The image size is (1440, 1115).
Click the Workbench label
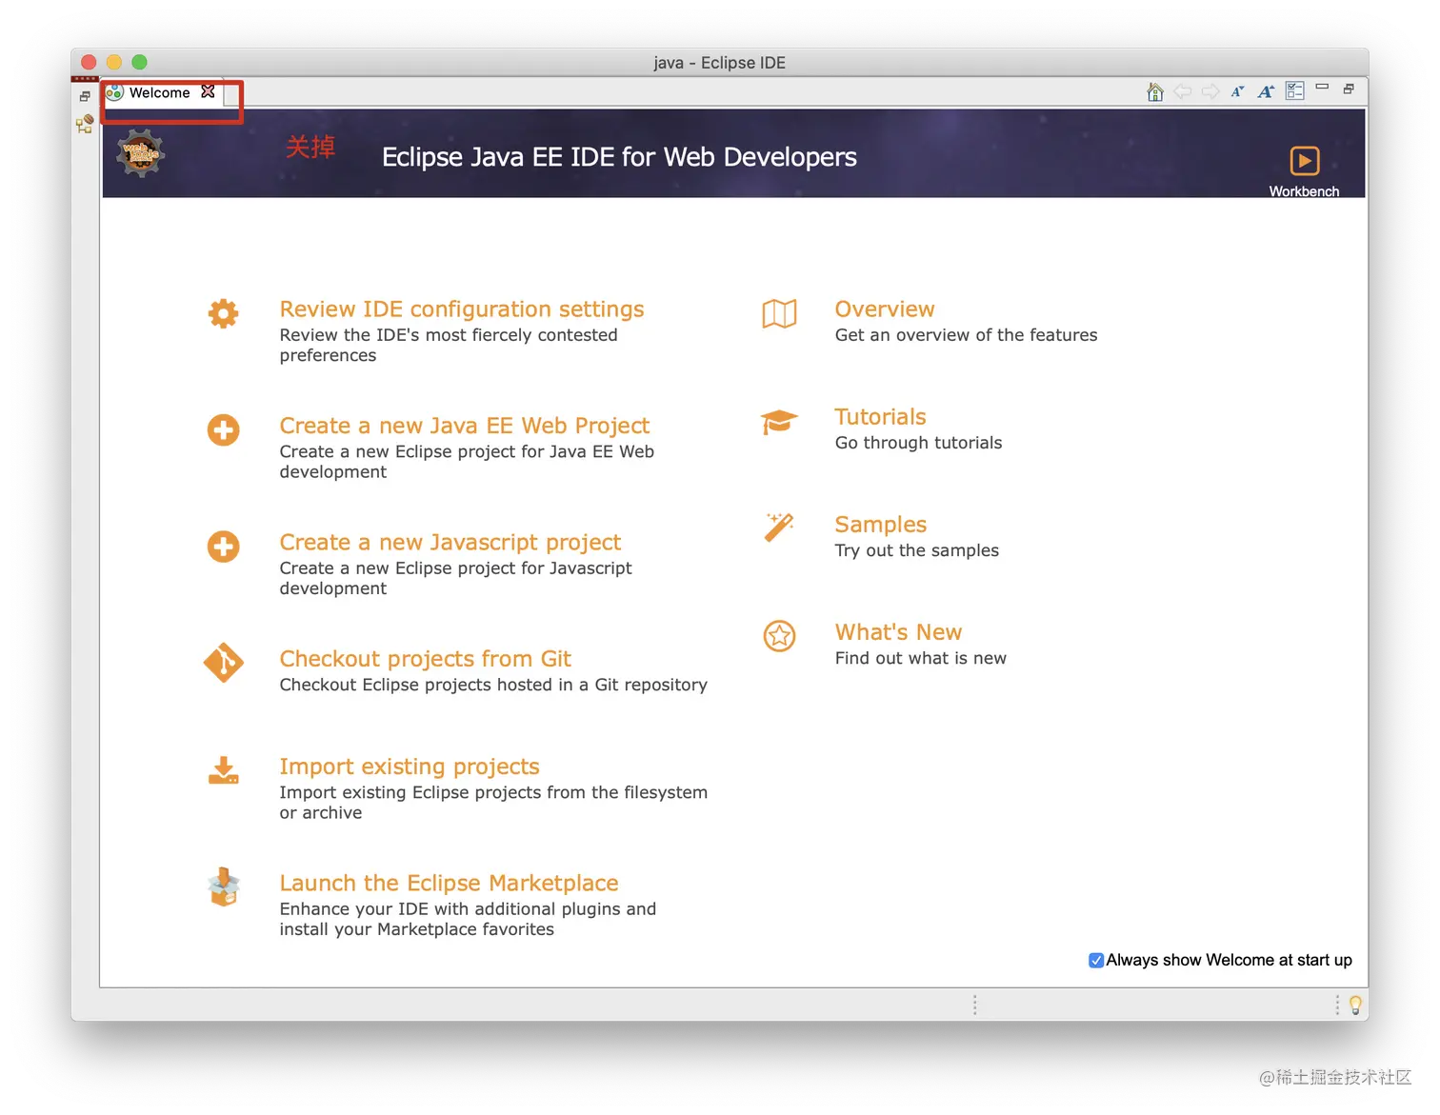point(1304,191)
